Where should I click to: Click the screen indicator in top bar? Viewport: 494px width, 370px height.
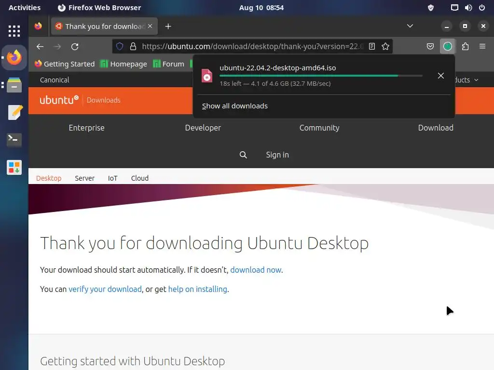[454, 8]
